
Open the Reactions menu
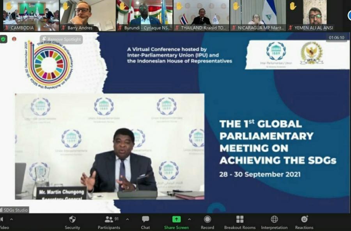click(x=304, y=222)
